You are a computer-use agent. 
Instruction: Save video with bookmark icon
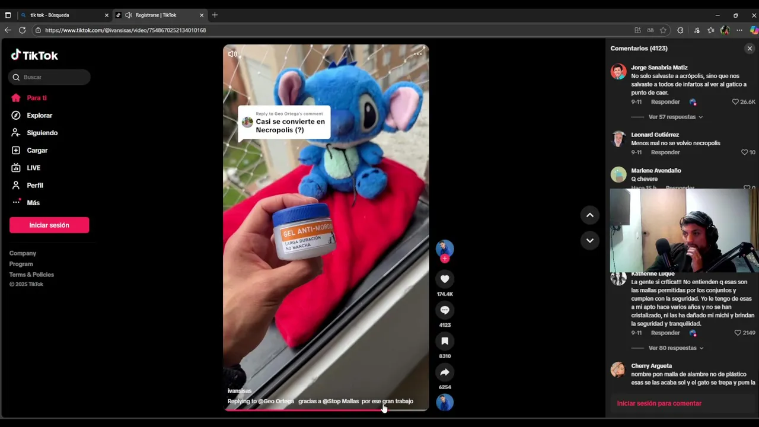[445, 341]
